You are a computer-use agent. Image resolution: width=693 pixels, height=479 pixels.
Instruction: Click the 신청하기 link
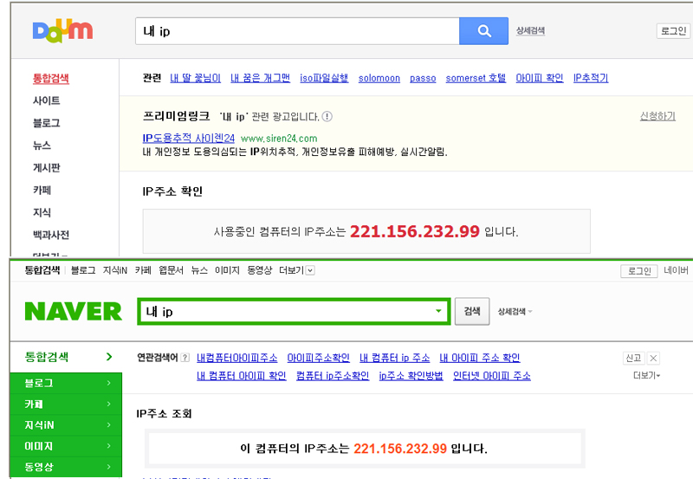(657, 116)
